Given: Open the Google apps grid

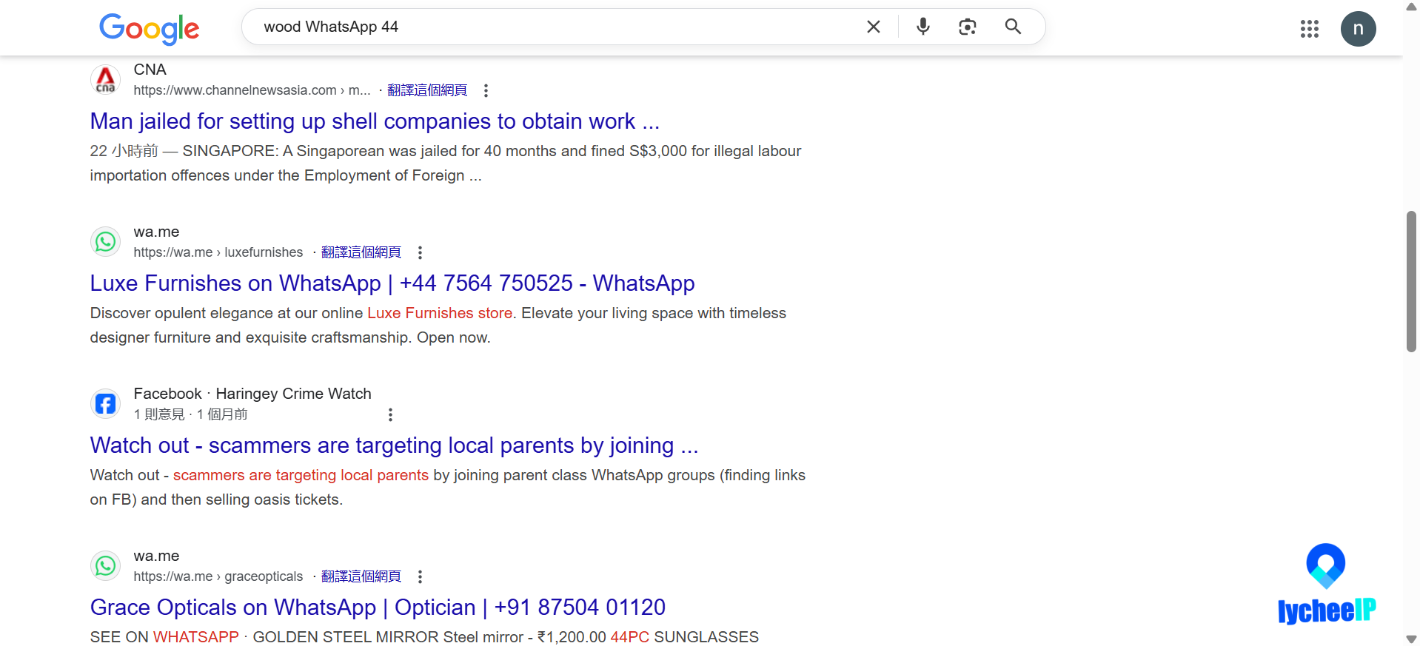Looking at the screenshot, I should point(1309,29).
